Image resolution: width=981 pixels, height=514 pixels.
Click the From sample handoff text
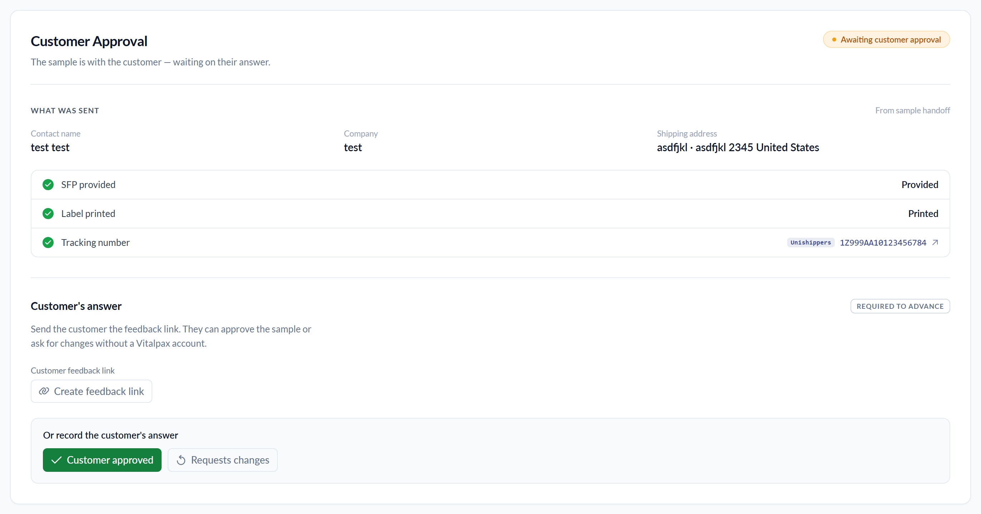click(x=912, y=110)
